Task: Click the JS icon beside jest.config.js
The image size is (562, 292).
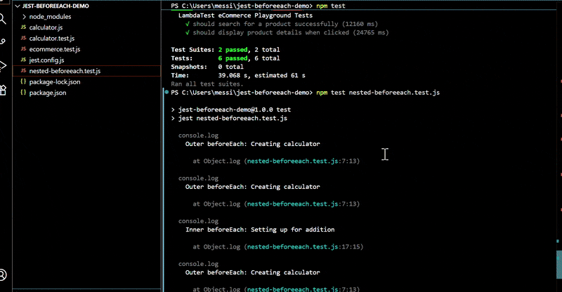Action: coord(23,60)
